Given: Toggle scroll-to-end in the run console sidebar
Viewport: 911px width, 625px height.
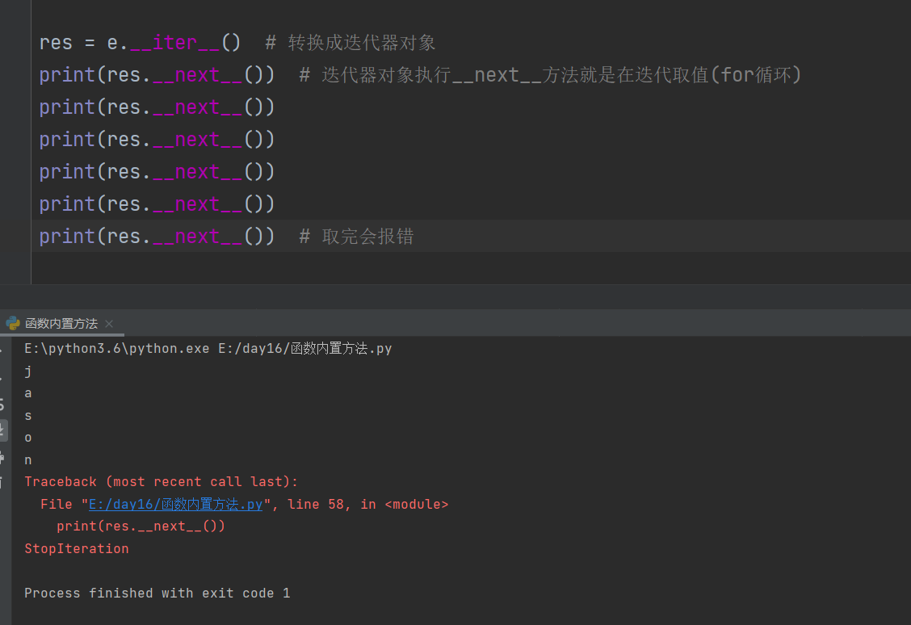Looking at the screenshot, I should tap(3, 430).
